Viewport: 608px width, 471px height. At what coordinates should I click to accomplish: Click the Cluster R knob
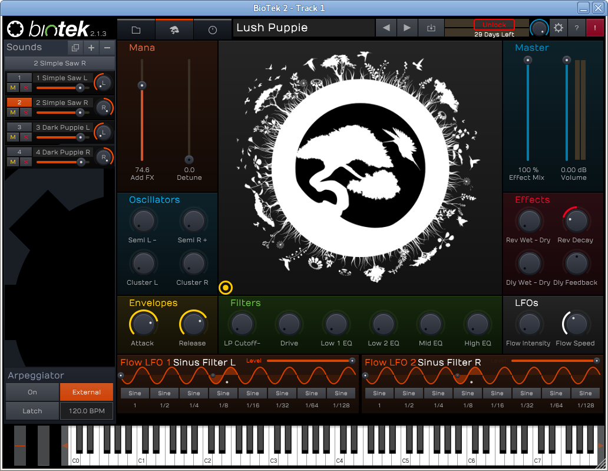[193, 264]
